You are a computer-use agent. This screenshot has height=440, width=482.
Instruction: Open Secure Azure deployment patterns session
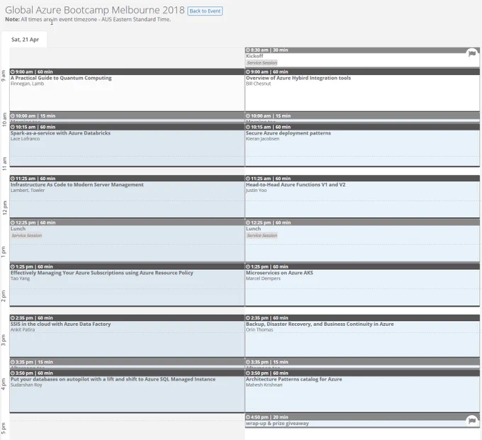(x=288, y=133)
